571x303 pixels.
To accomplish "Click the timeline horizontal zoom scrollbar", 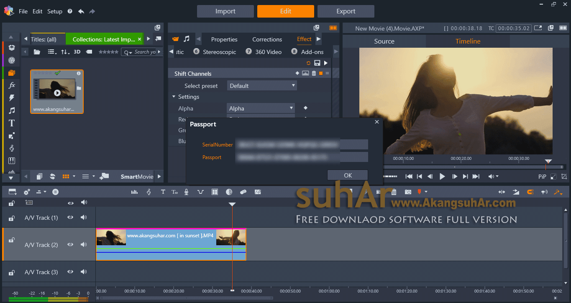I will coord(187,298).
